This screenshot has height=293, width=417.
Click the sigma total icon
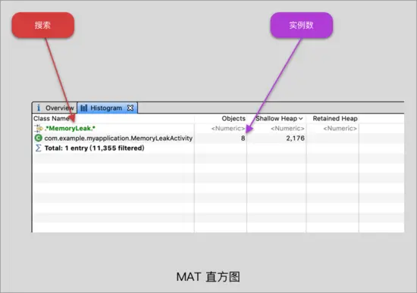(x=39, y=148)
